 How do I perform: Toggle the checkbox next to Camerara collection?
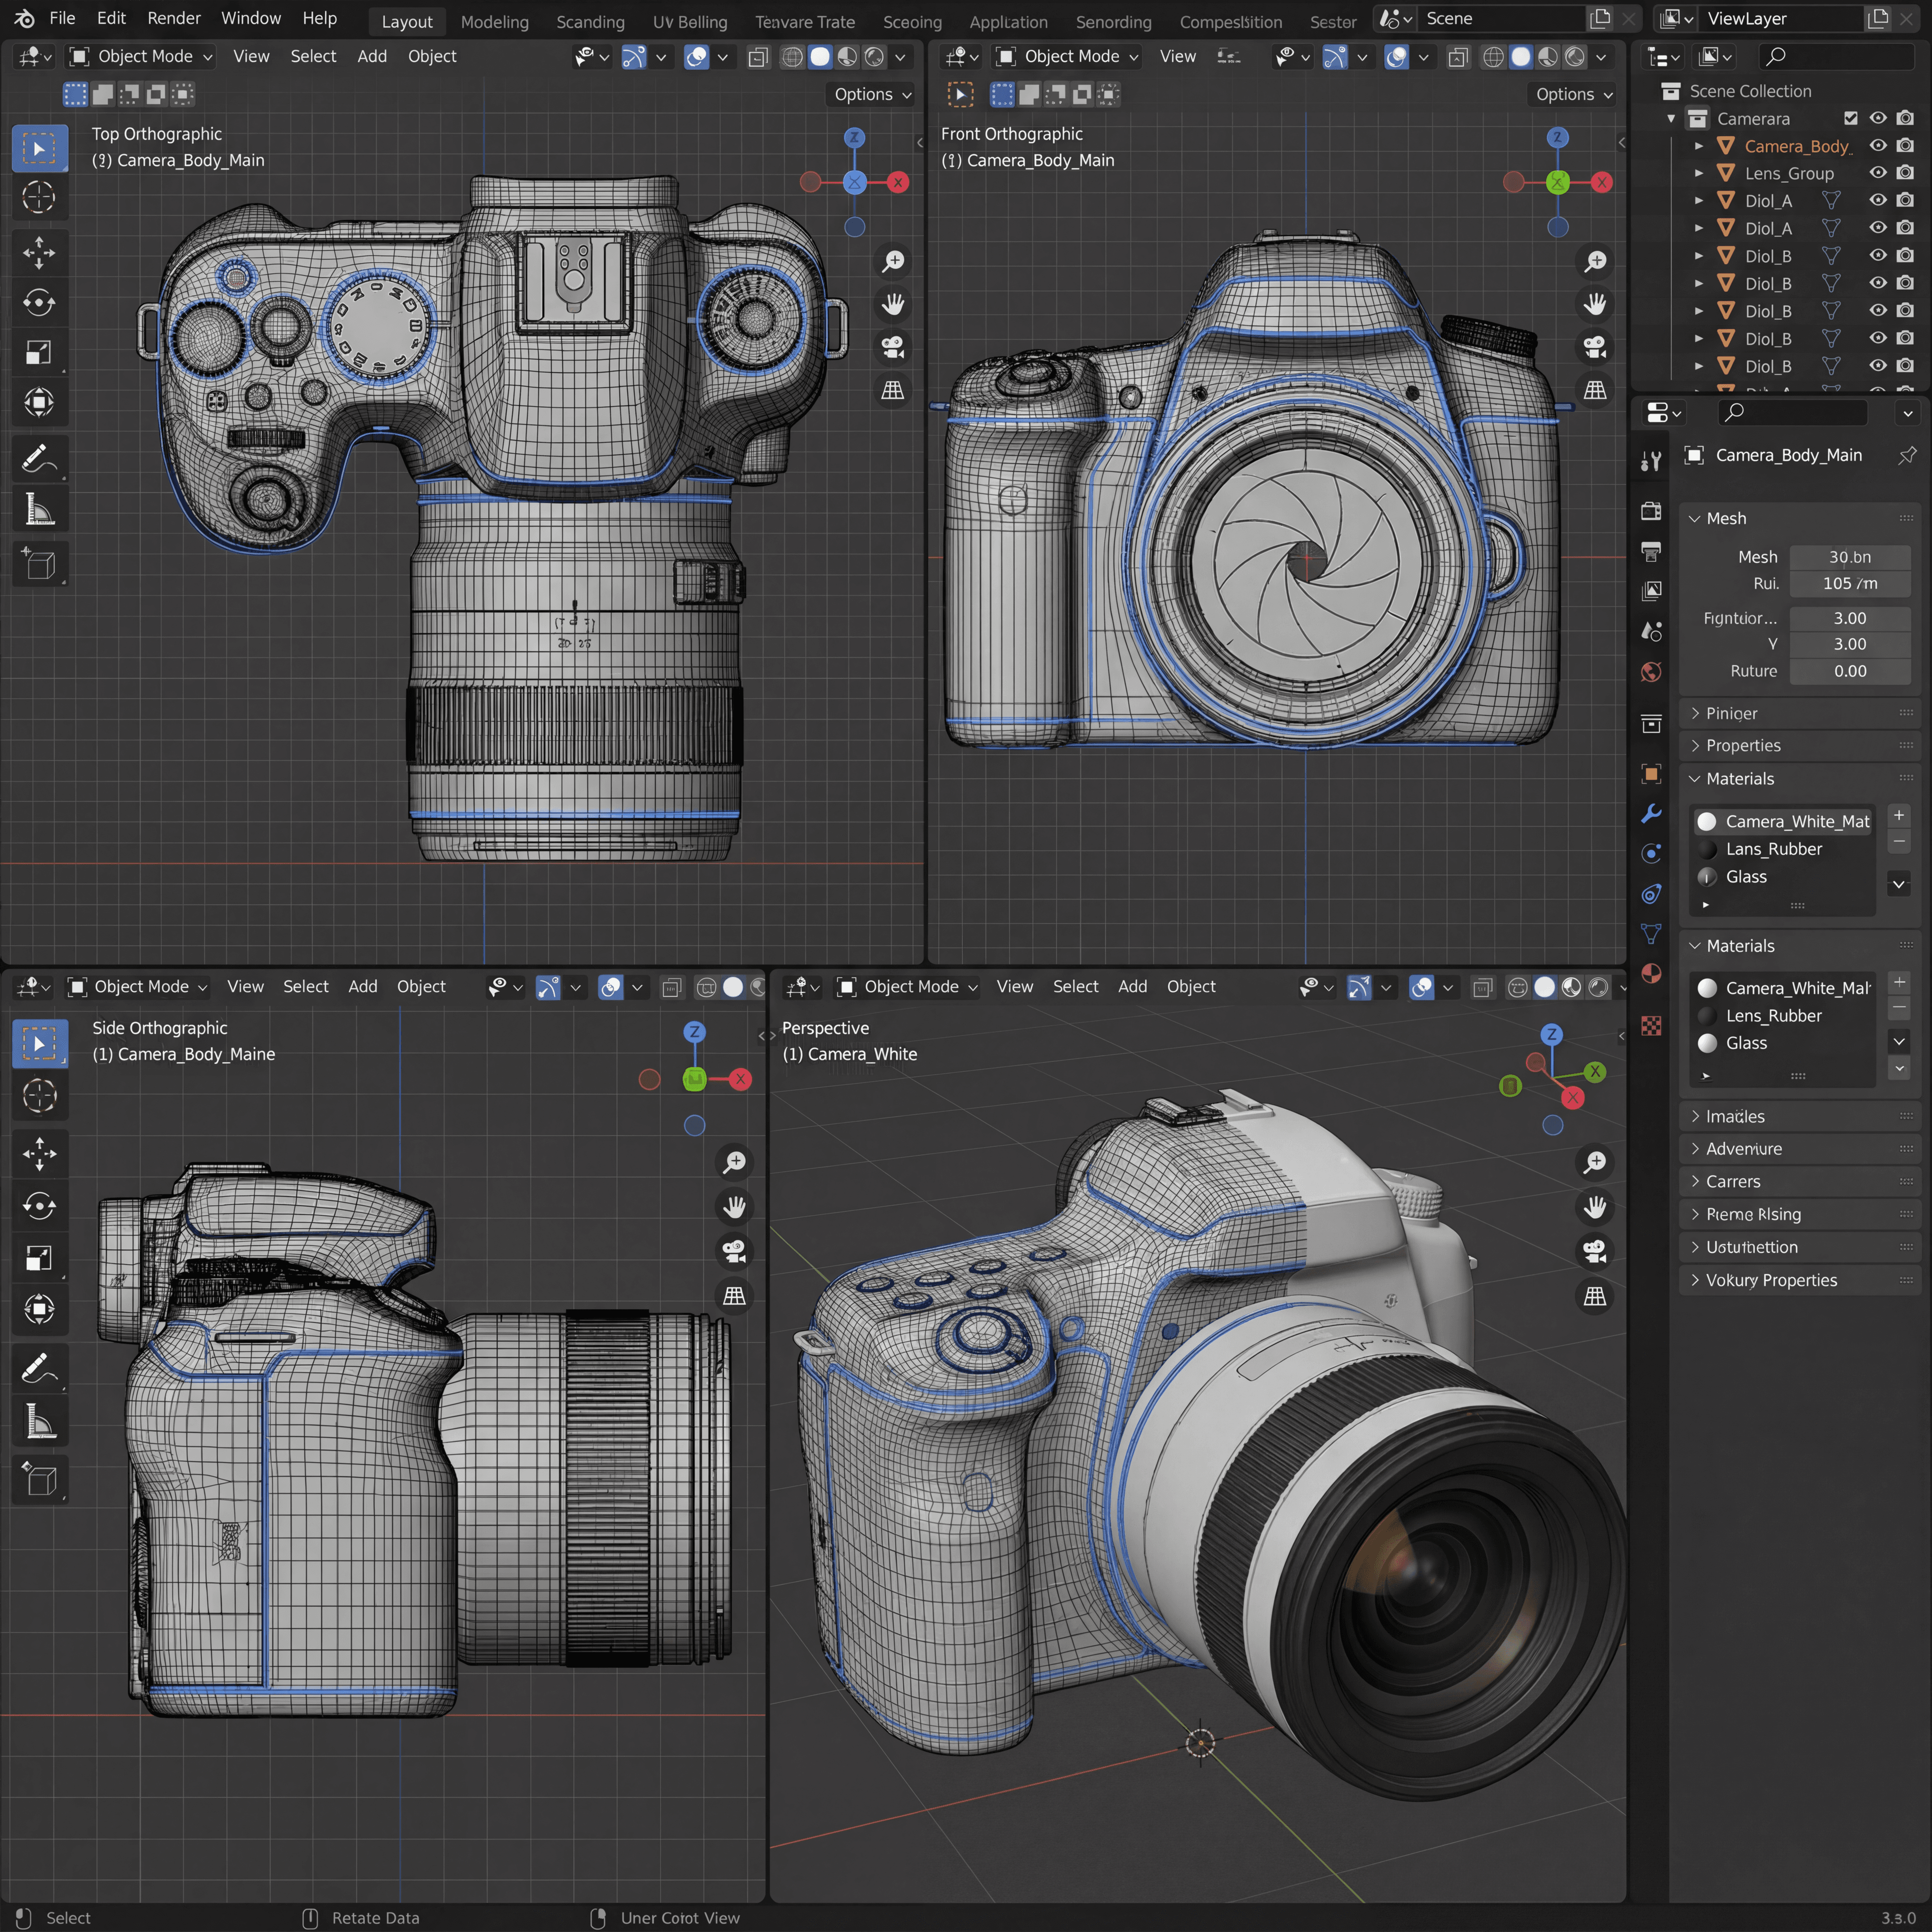click(x=1851, y=118)
